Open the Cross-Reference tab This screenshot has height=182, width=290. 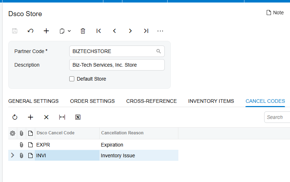tap(151, 101)
